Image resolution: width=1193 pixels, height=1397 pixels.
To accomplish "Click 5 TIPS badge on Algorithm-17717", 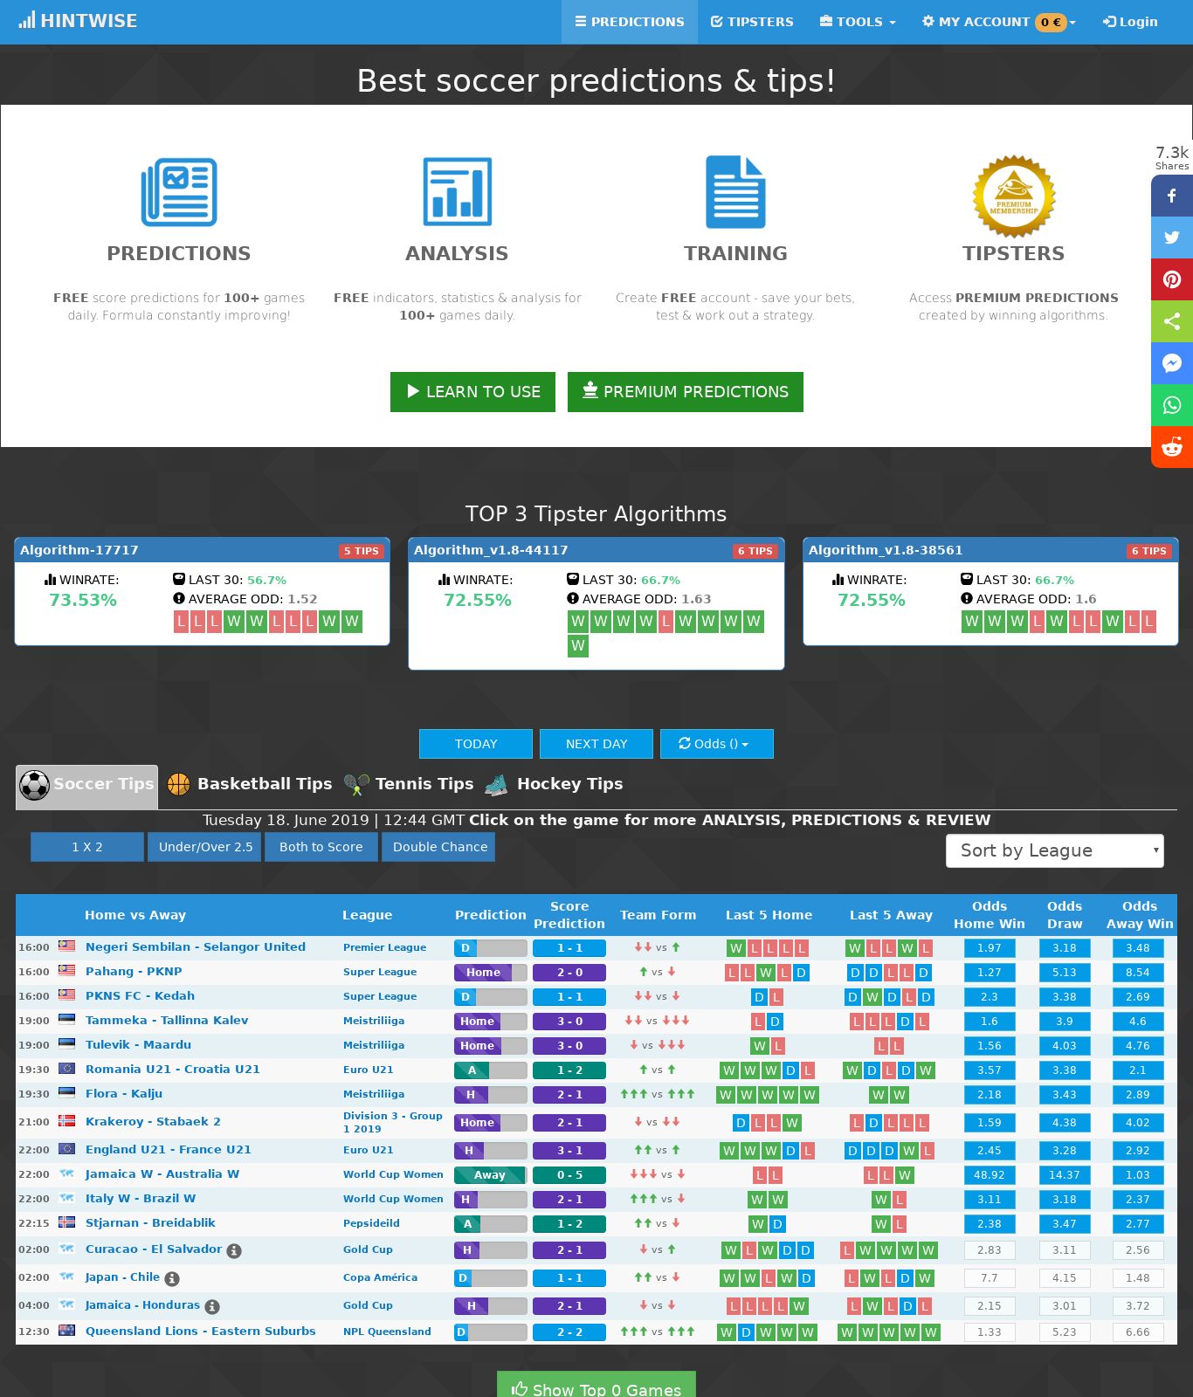I will tap(361, 551).
